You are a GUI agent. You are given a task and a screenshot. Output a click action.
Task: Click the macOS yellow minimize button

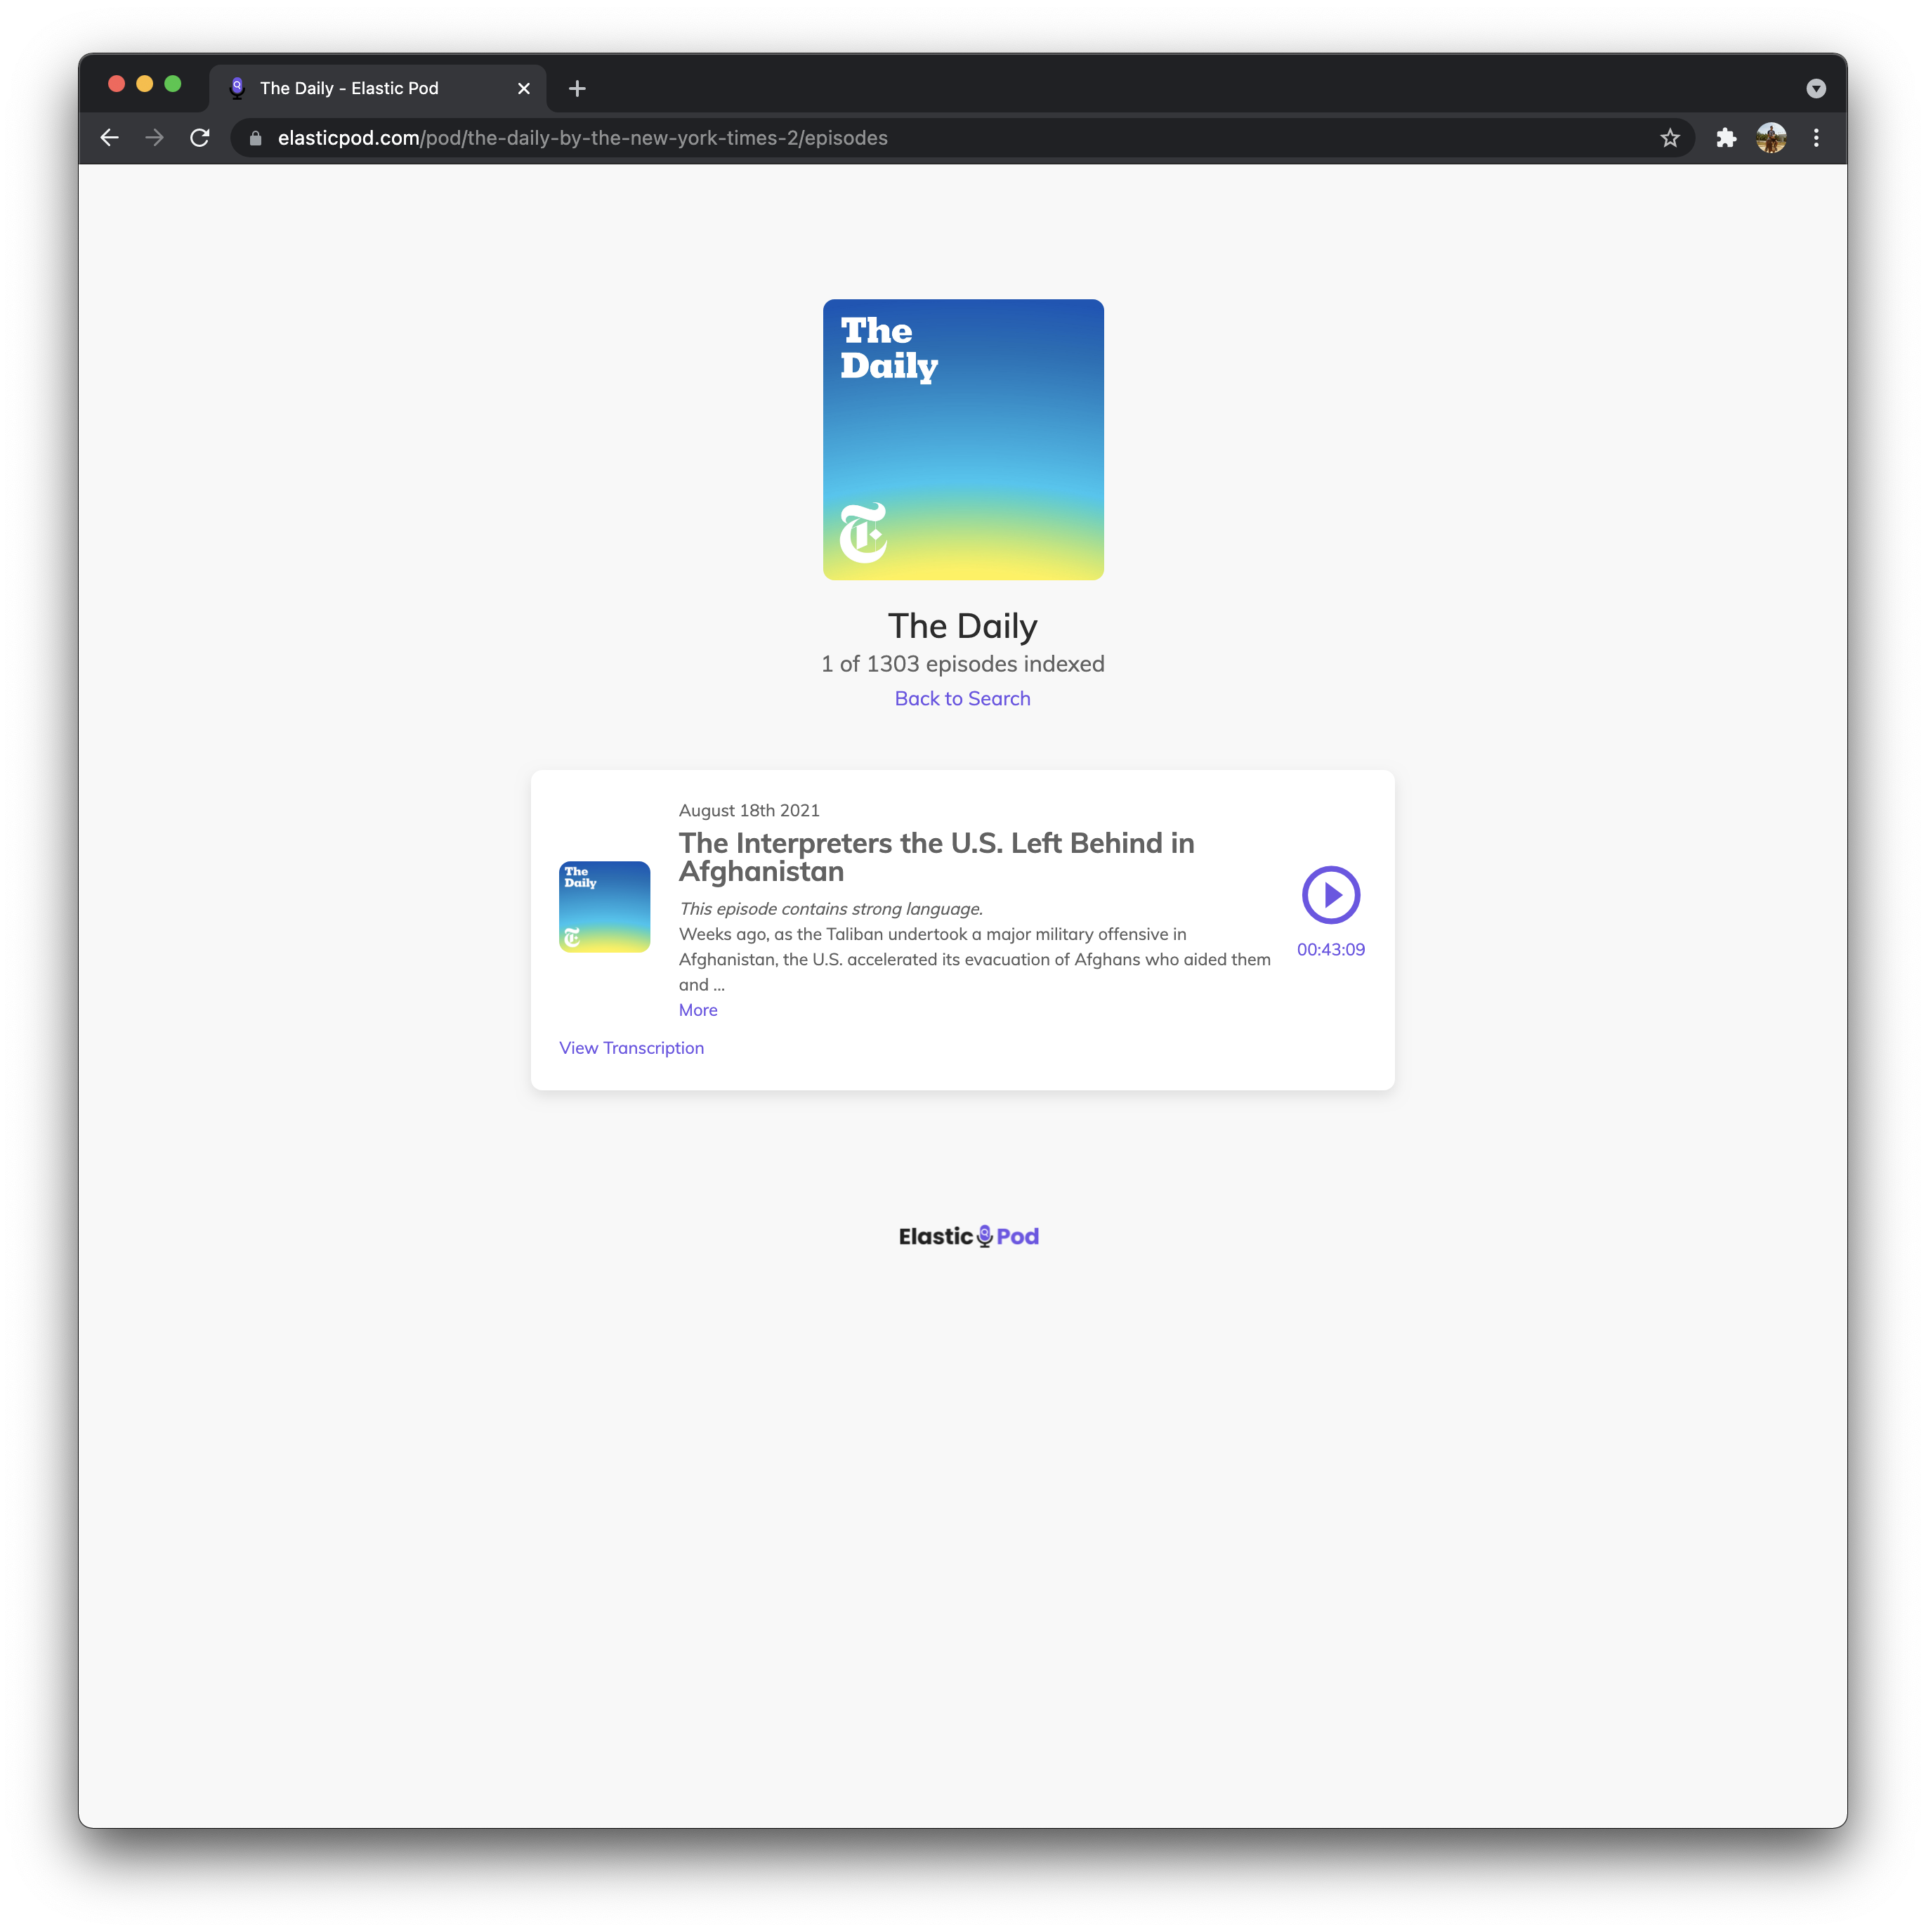[145, 84]
